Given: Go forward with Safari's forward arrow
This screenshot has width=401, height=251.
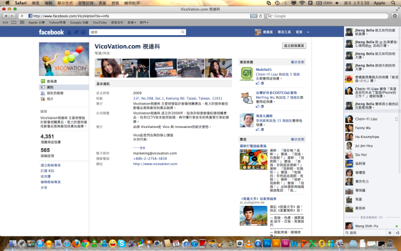Looking at the screenshot, I should (12, 16).
